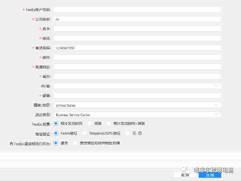The image size is (241, 181).
Task: Expand the 国家/地区 United States dropdown
Action: [x=137, y=105]
